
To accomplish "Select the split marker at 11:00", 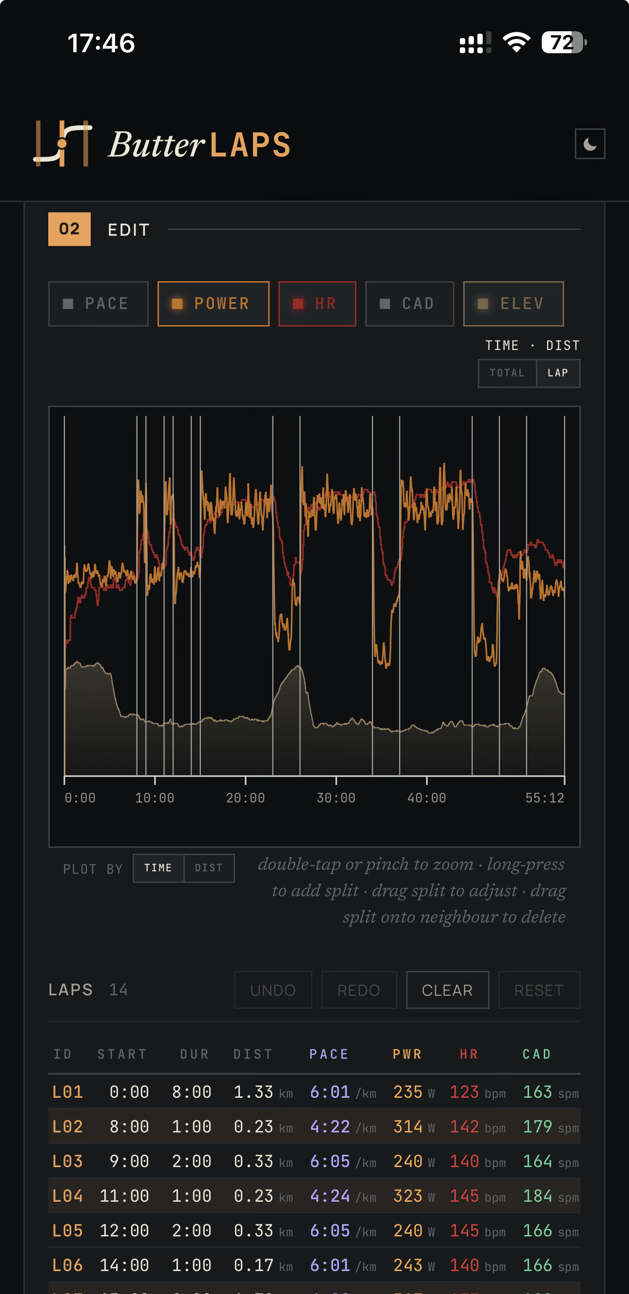I will [164, 596].
